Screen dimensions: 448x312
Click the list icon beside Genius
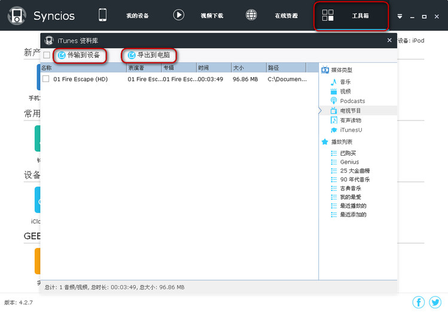(x=334, y=162)
